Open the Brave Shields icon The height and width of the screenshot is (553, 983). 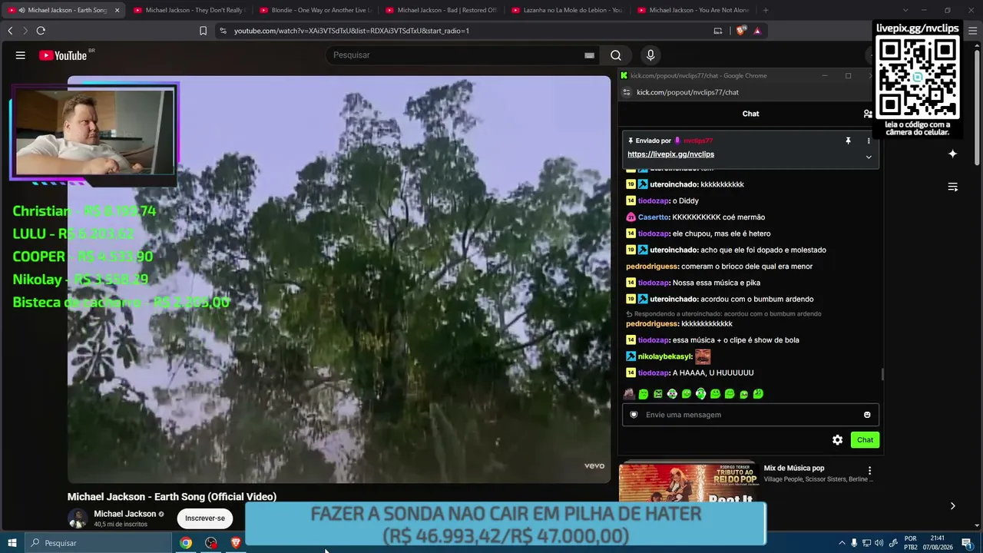tap(740, 31)
